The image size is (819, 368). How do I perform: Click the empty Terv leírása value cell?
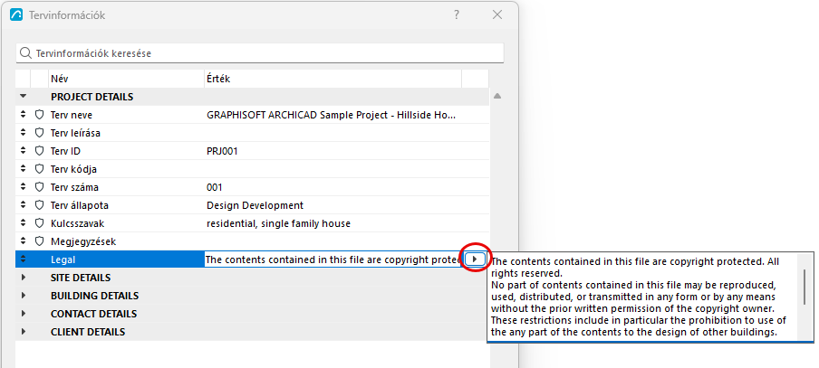332,133
